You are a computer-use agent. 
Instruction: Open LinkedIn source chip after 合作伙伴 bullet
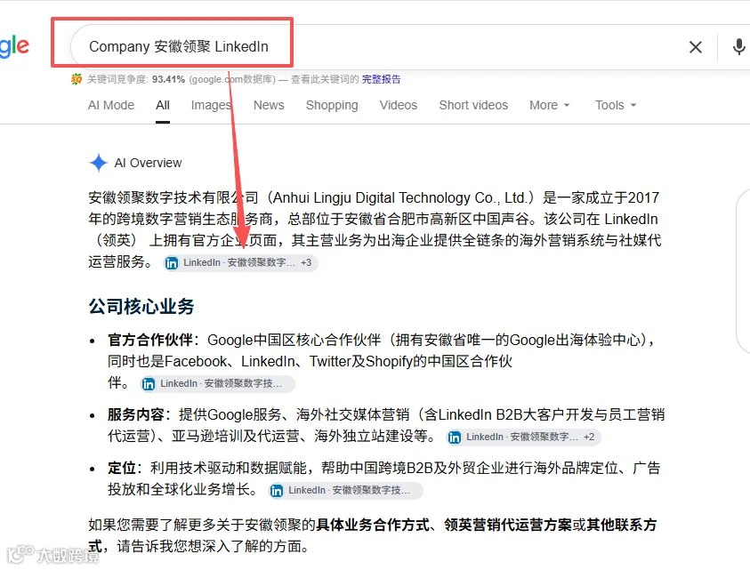218,383
